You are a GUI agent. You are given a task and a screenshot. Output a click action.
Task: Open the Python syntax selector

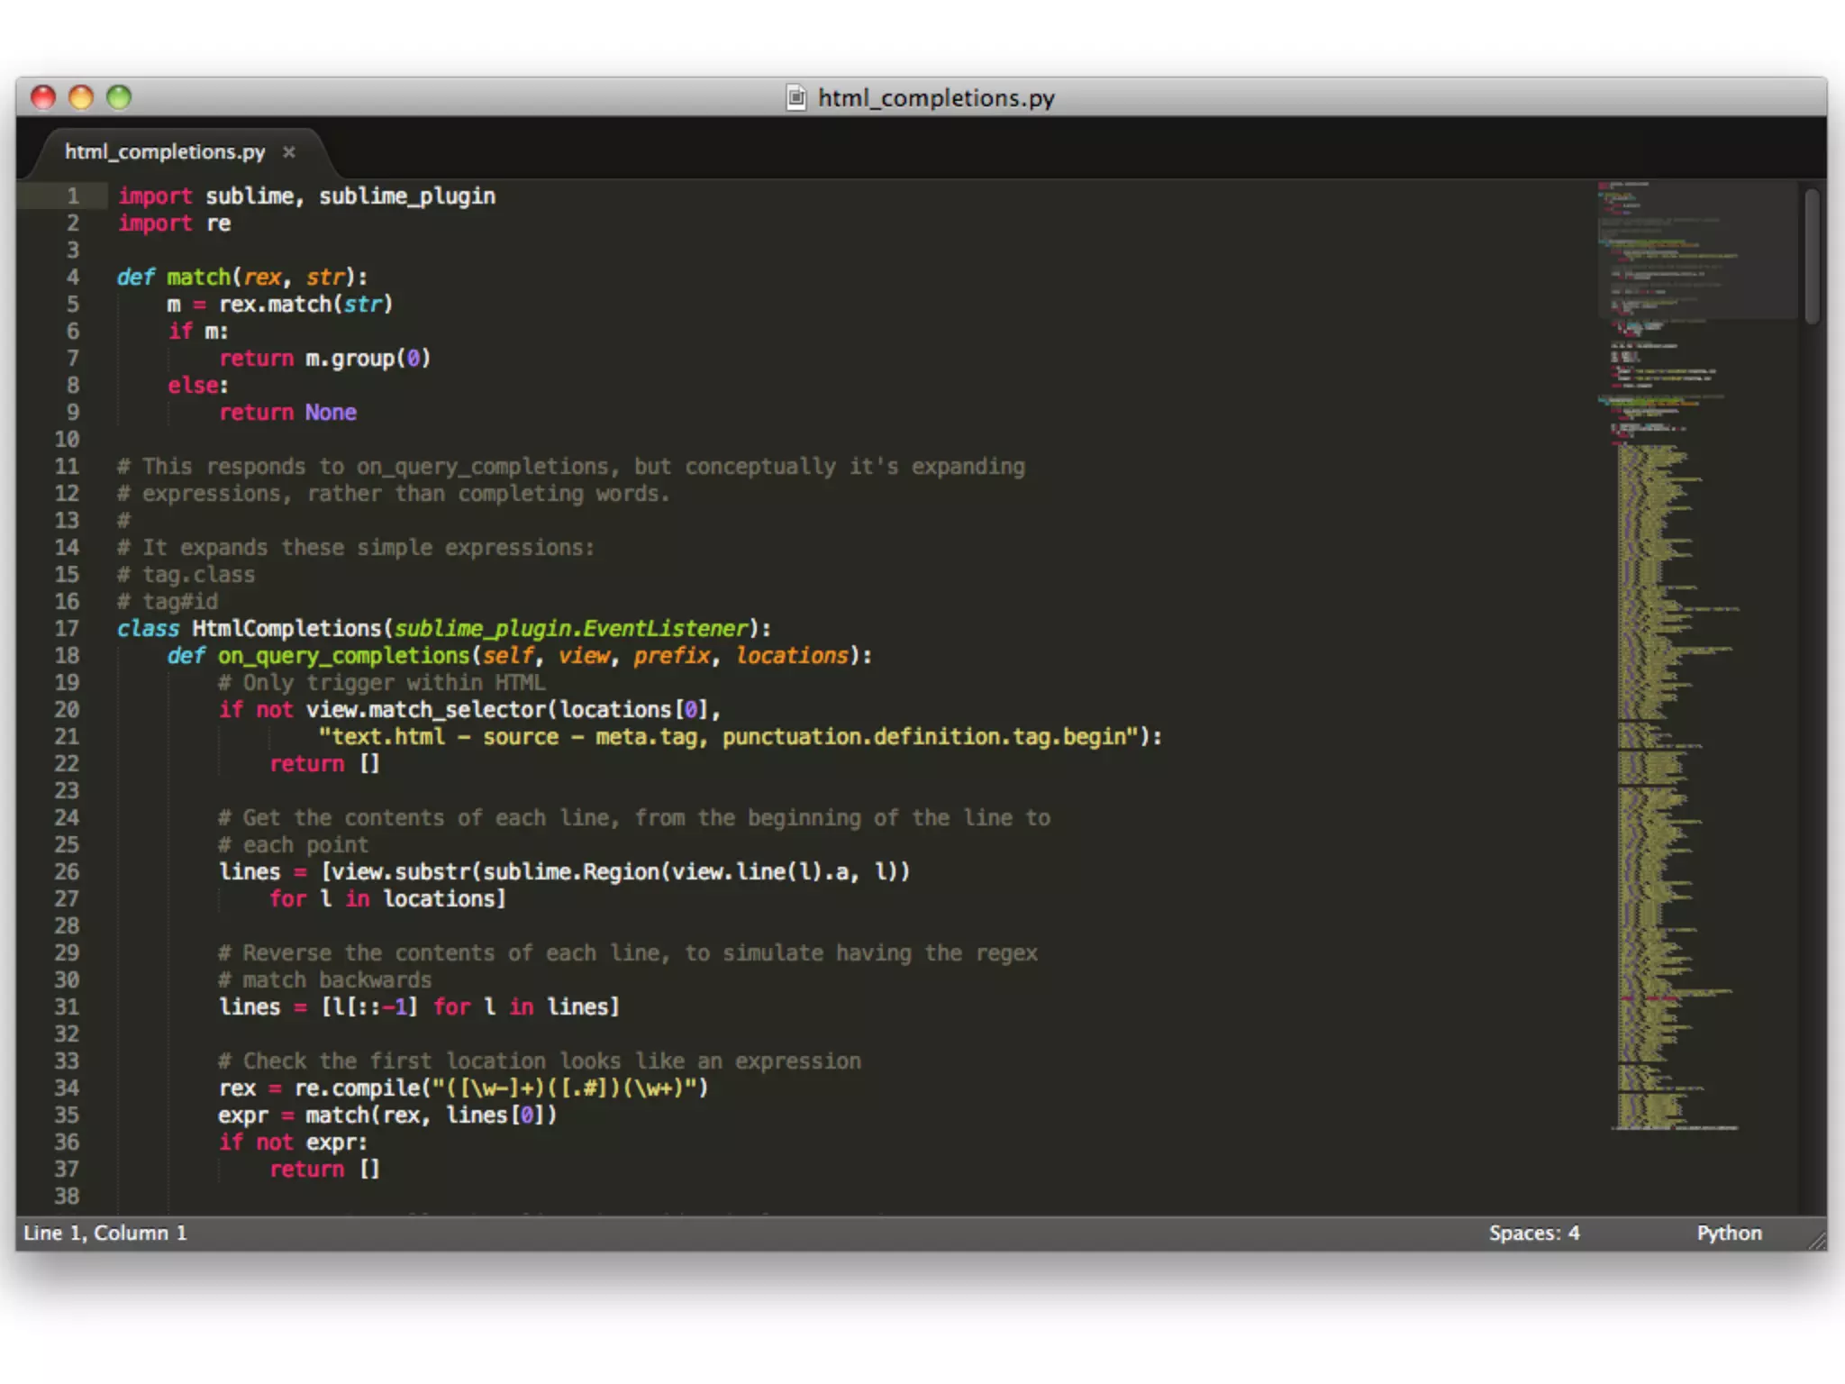coord(1728,1233)
